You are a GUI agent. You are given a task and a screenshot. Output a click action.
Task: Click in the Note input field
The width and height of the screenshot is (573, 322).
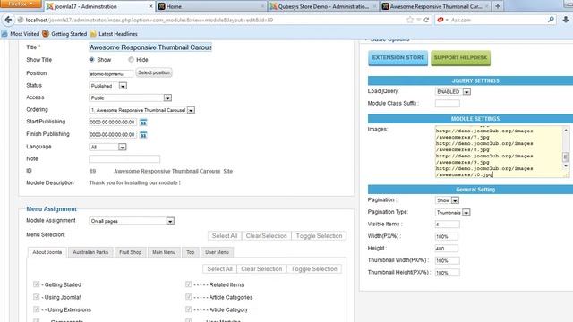(x=124, y=159)
